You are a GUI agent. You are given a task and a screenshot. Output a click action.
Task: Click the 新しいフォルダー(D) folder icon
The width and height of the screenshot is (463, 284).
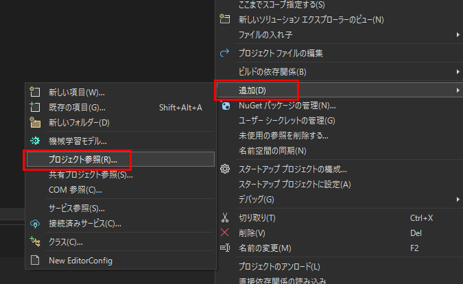click(x=35, y=123)
